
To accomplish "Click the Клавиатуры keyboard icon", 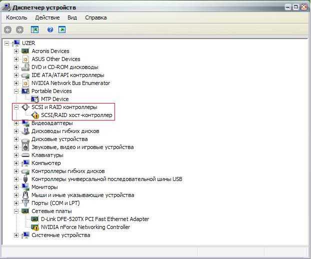I will [x=25, y=155].
